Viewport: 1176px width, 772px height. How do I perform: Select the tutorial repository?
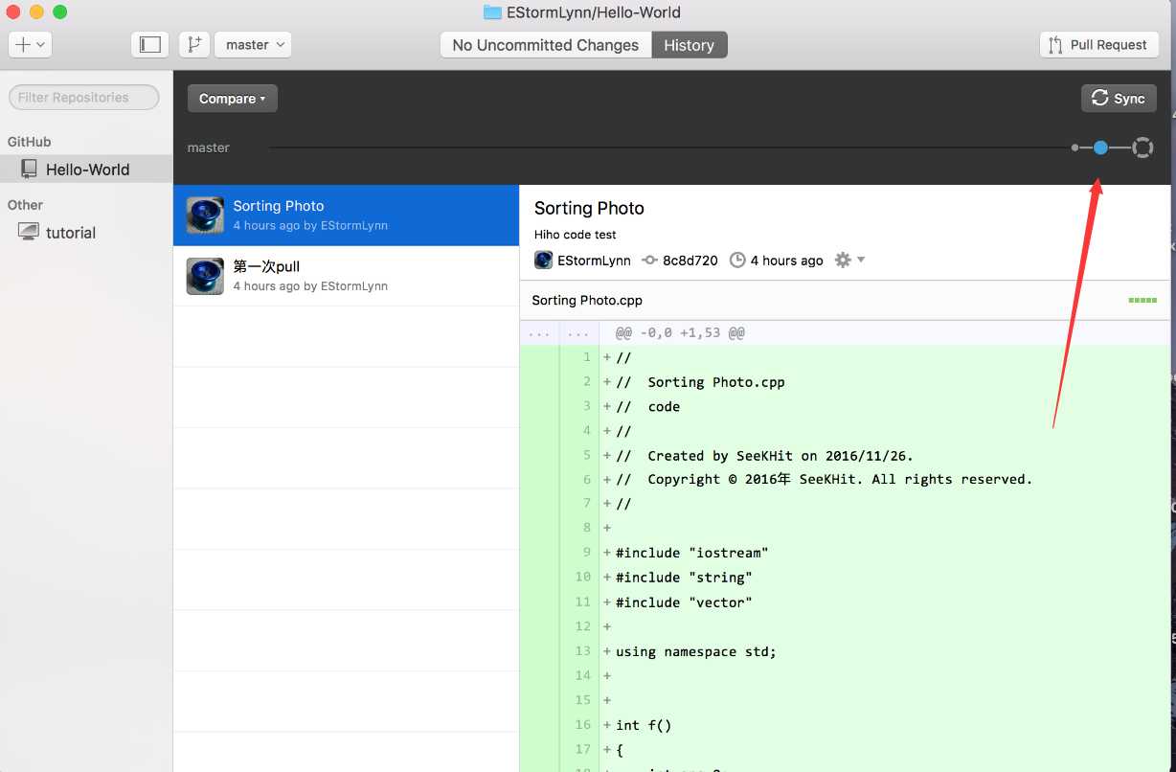coord(86,233)
